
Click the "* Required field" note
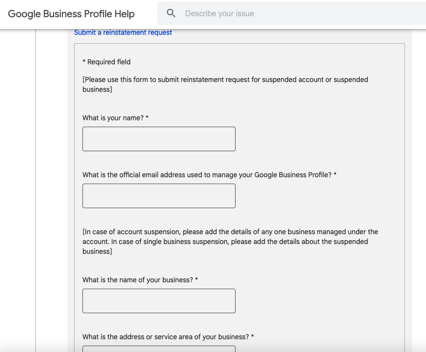click(x=106, y=62)
